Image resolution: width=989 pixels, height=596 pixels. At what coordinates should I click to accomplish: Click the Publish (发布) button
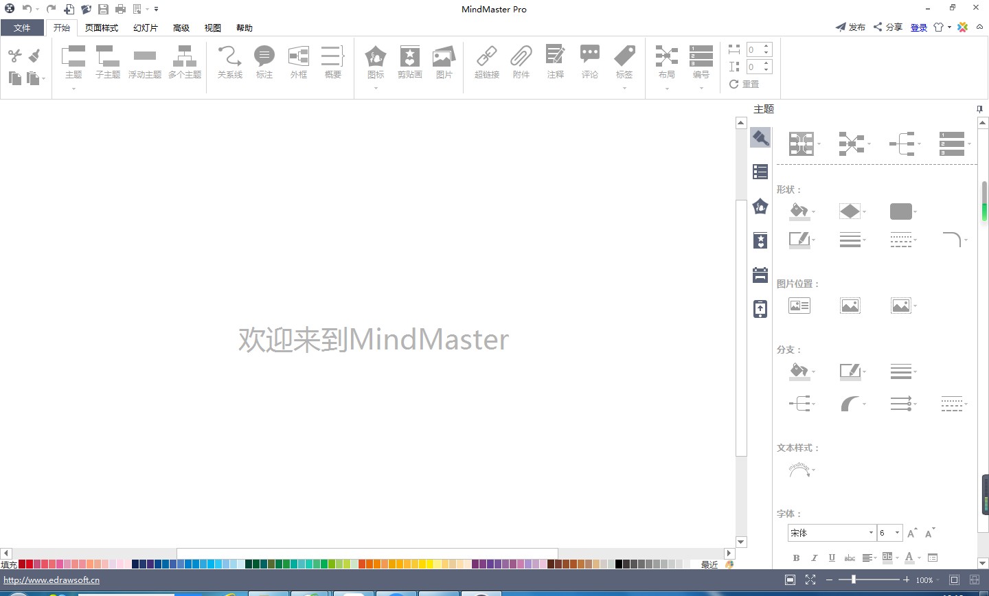tap(850, 27)
